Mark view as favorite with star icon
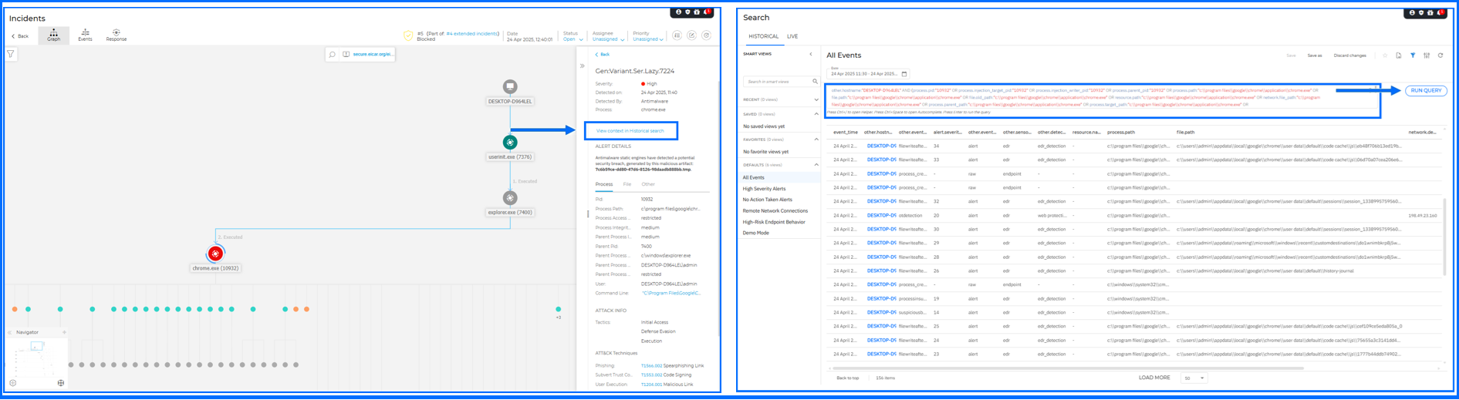1459x400 pixels. point(1385,55)
